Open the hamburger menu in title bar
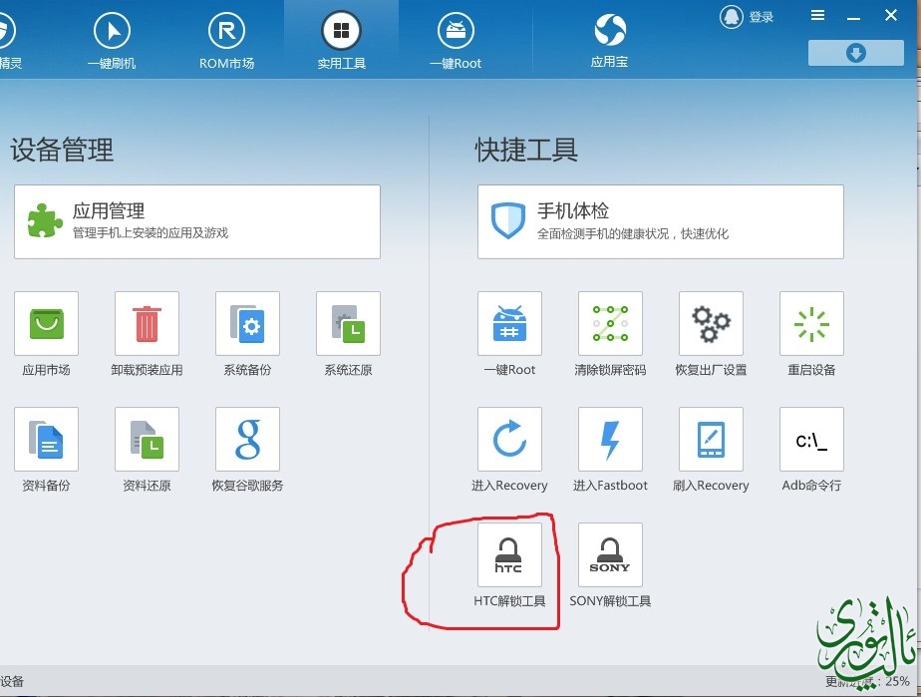 point(817,15)
